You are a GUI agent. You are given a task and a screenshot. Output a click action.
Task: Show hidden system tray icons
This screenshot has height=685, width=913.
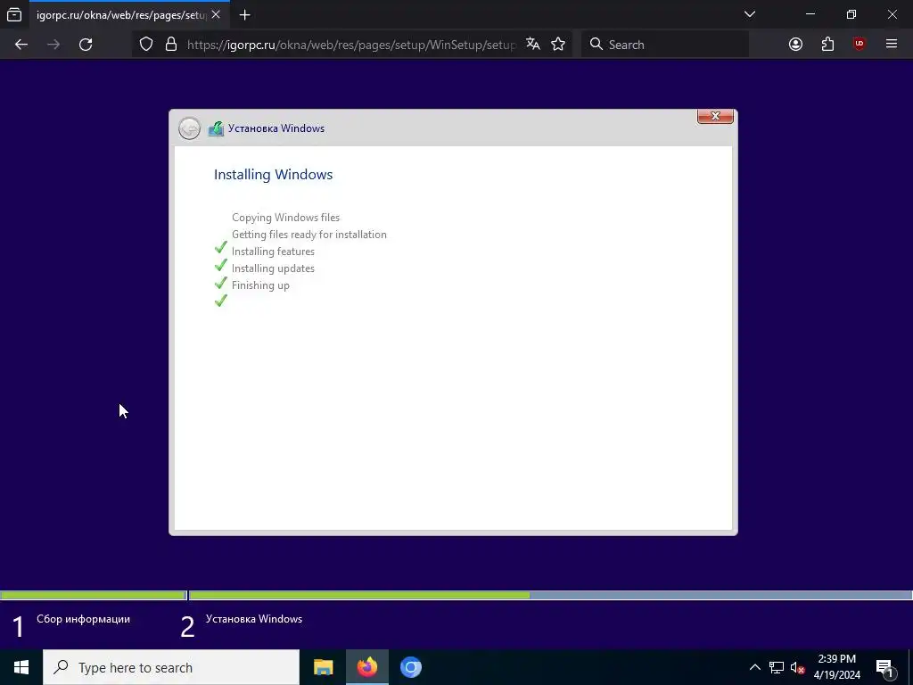point(754,667)
